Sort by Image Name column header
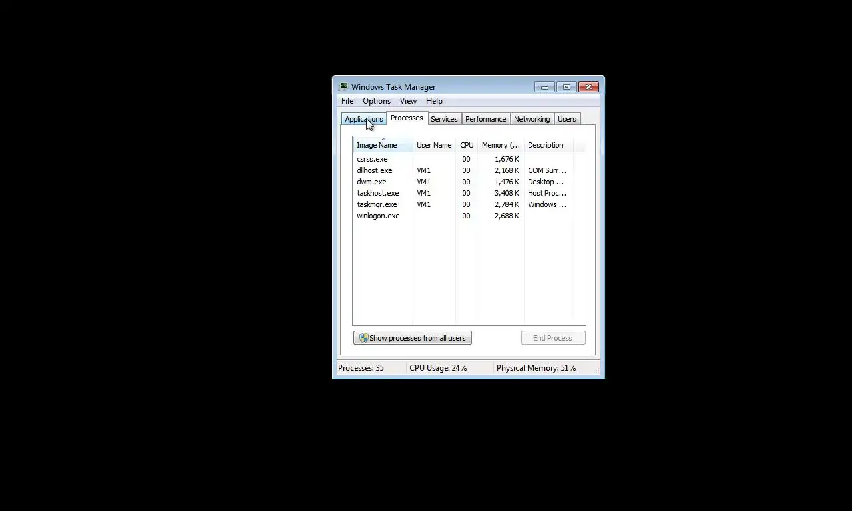Screen dimensions: 852x511 pyautogui.click(x=383, y=145)
